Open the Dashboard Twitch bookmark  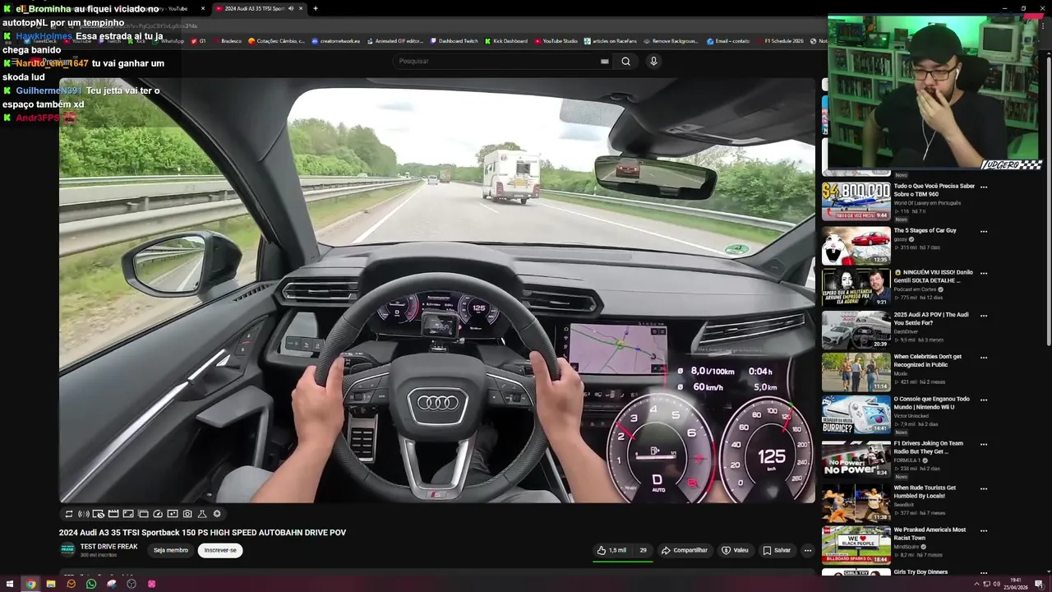tap(454, 40)
